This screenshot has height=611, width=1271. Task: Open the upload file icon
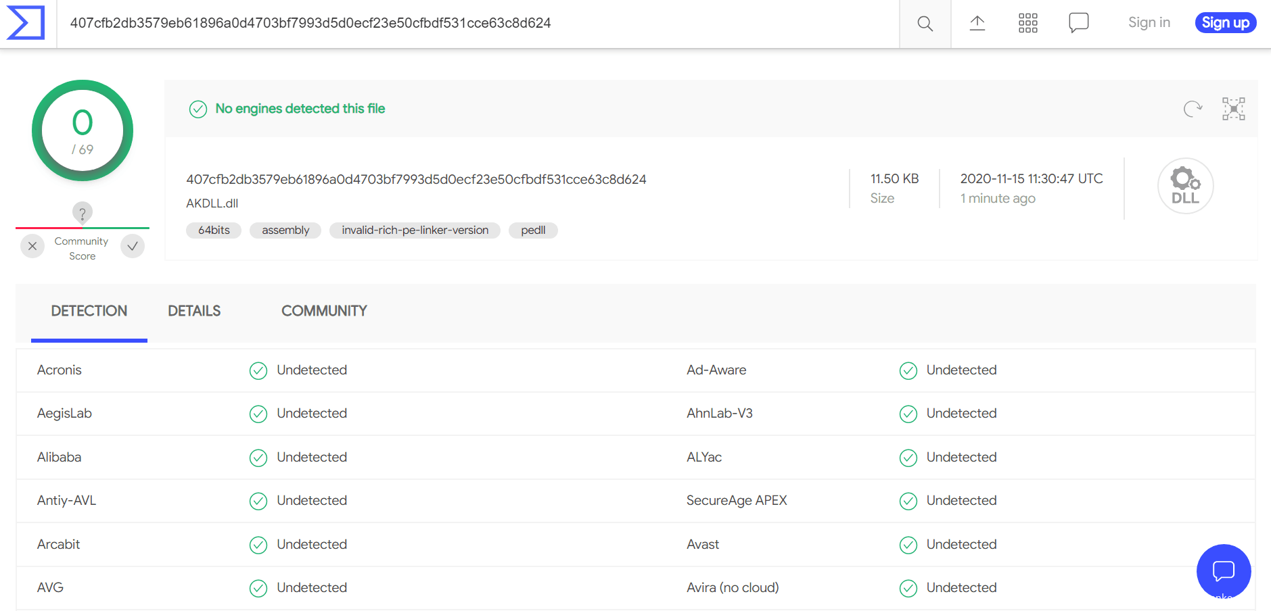[x=977, y=24]
